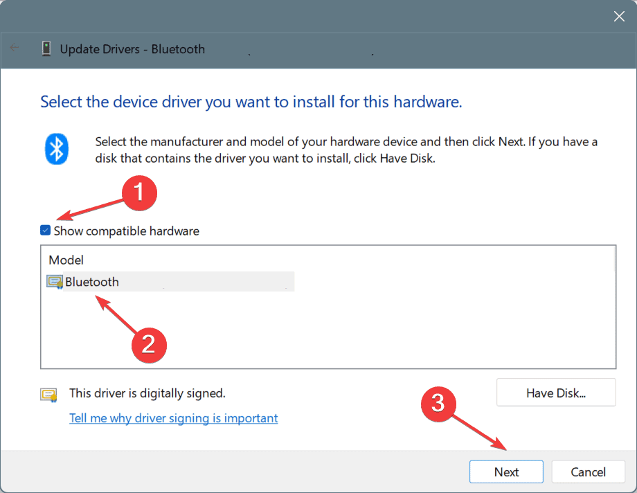
Task: Open the driver signing importance link
Action: coord(173,418)
